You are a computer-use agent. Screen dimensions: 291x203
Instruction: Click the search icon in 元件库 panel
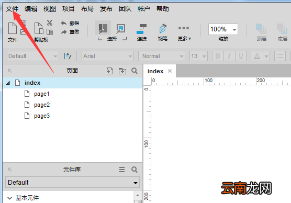pyautogui.click(x=135, y=170)
